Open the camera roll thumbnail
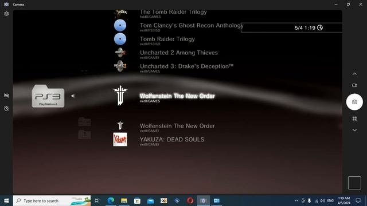 point(354,183)
